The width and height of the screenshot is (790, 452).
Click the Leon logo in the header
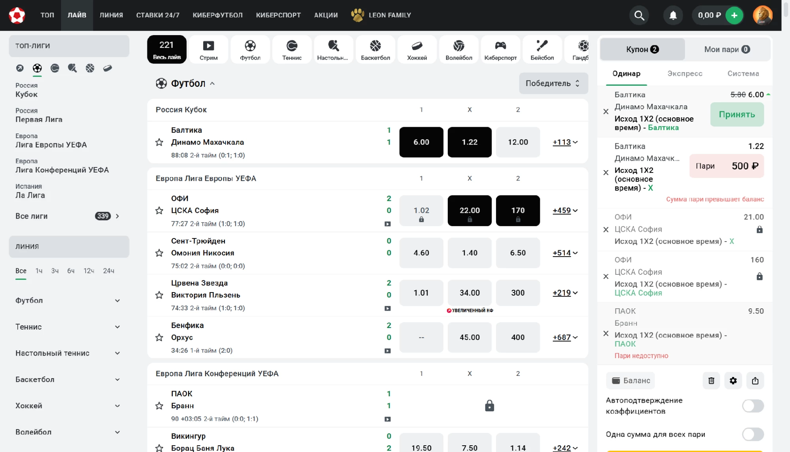[x=17, y=15]
